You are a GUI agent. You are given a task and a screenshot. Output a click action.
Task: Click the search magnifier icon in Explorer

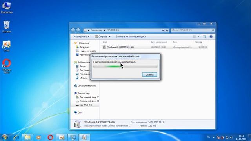click(213, 30)
